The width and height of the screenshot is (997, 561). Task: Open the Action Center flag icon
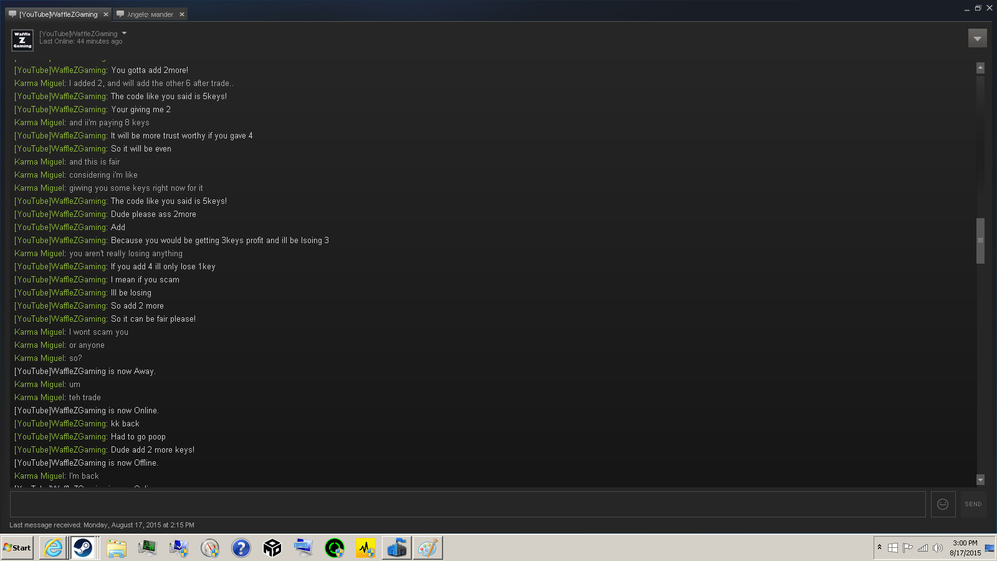(x=908, y=548)
